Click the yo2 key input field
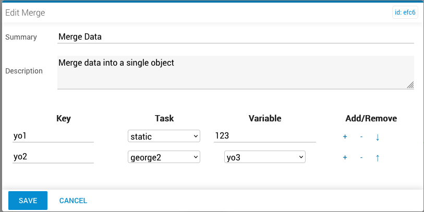 pyautogui.click(x=53, y=156)
